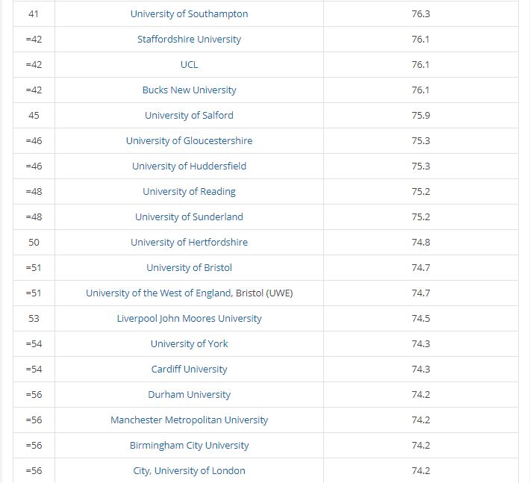Select the University of Salford link
Image resolution: width=530 pixels, height=483 pixels.
[x=189, y=115]
